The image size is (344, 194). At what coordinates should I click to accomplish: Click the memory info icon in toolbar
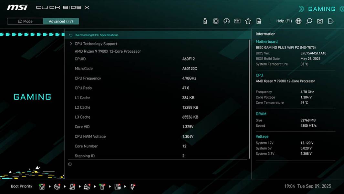tap(238, 21)
